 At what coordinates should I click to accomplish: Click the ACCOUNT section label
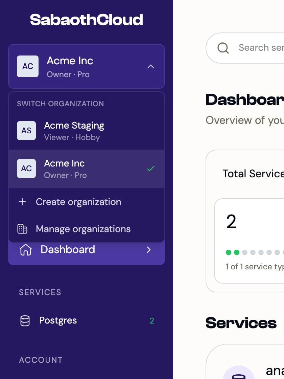(x=41, y=360)
